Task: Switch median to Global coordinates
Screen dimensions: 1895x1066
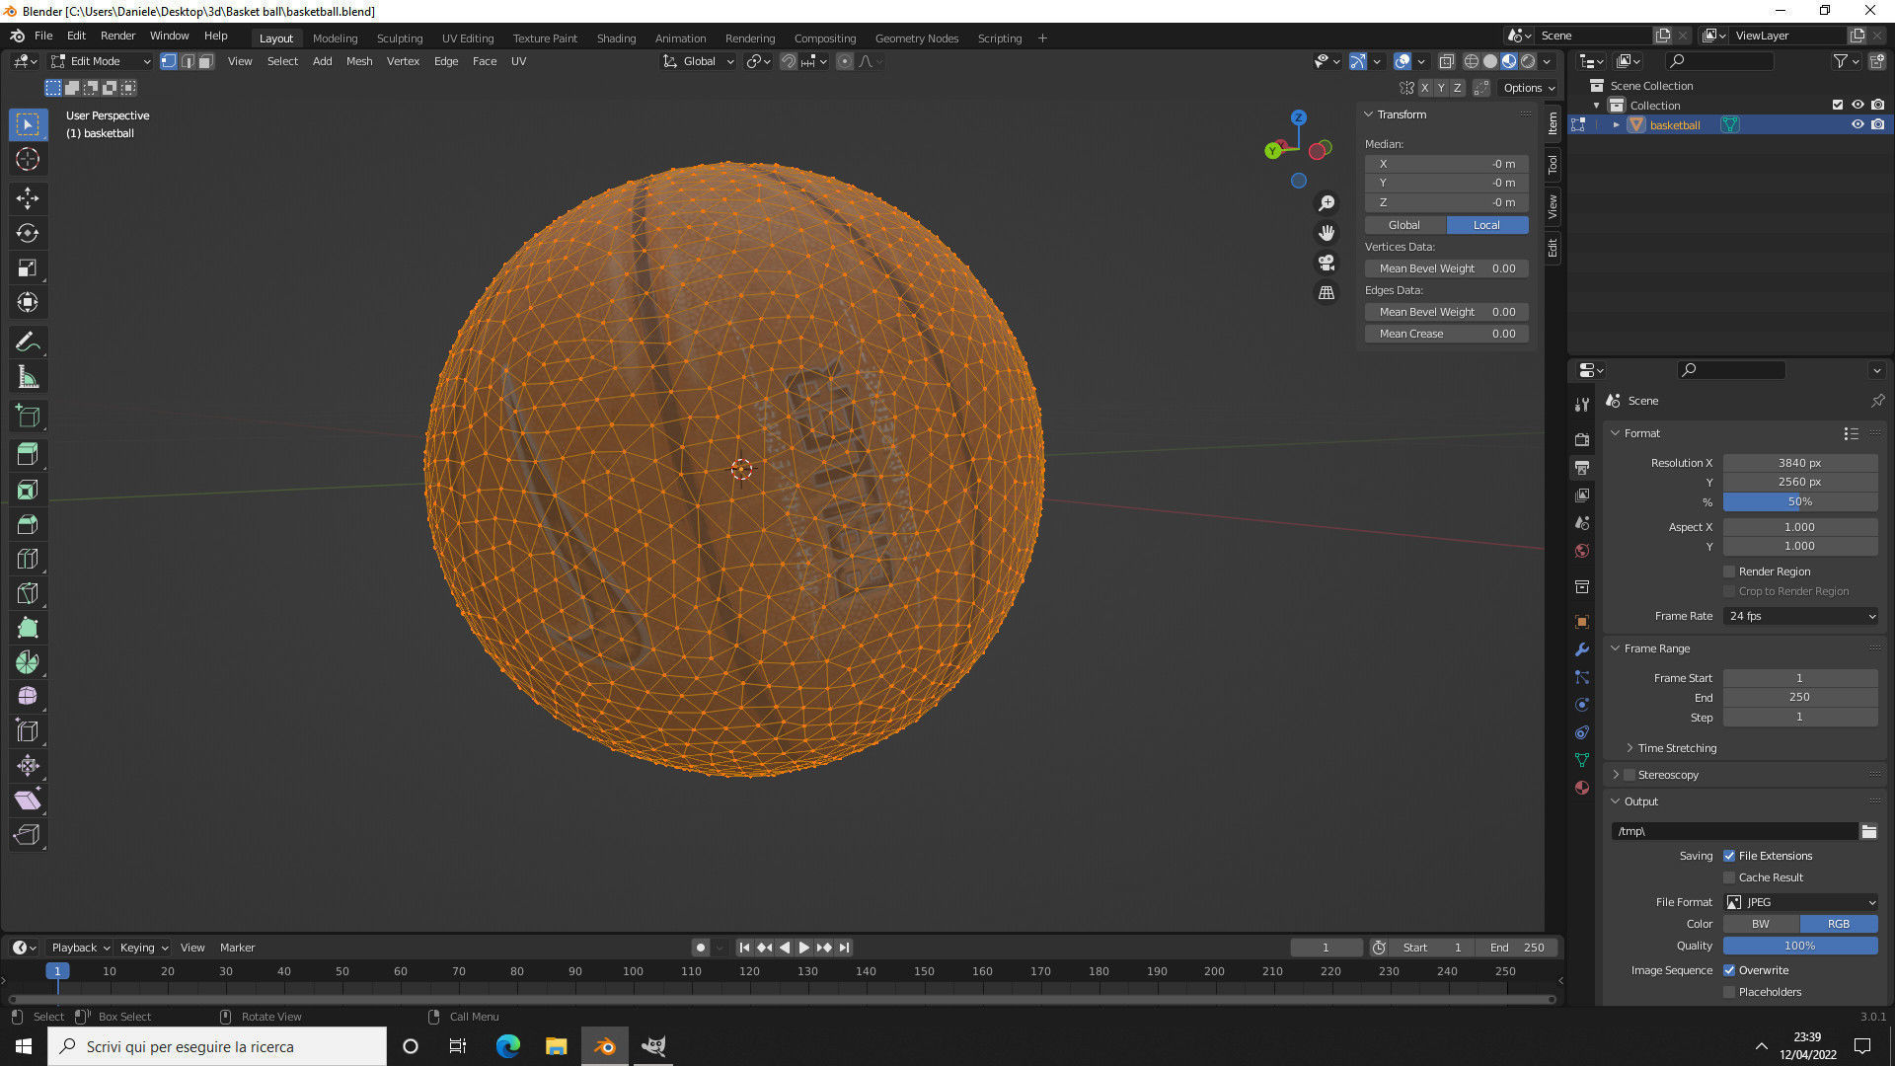Action: [1404, 225]
